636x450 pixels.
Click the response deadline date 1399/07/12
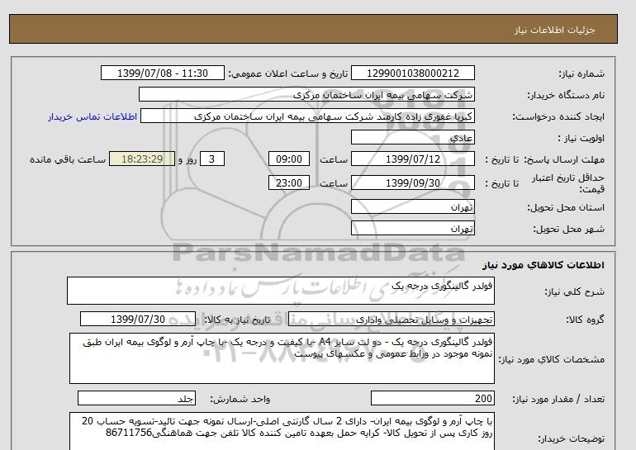412,159
